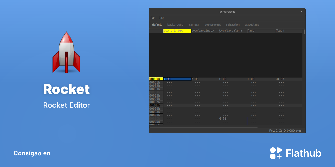Click the 00003h row label
335x167 pixels.
(156, 89)
